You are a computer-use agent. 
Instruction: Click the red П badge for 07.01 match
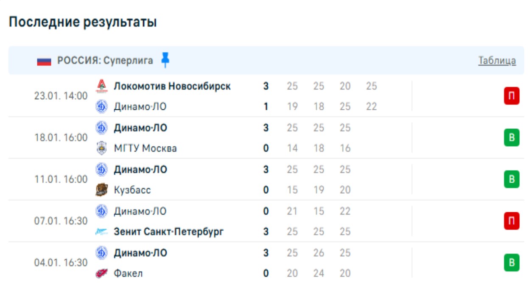coord(512,221)
